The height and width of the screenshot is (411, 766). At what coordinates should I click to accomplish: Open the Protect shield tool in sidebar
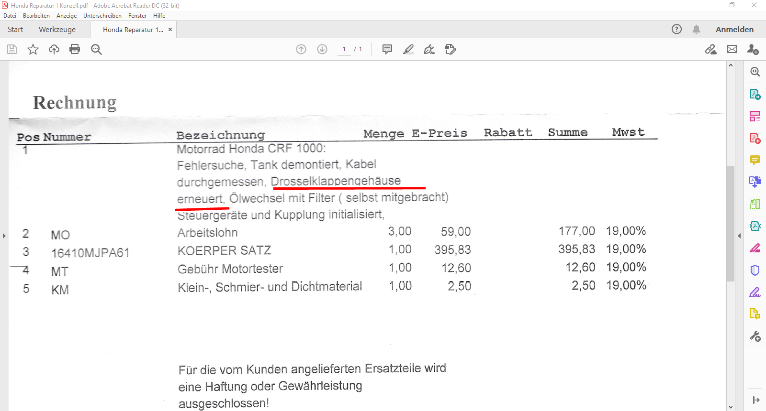pyautogui.click(x=755, y=270)
